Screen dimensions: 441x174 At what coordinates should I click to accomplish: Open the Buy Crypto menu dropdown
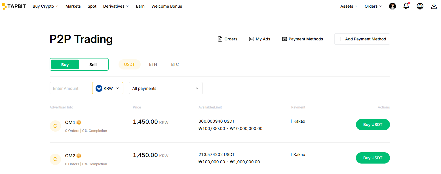click(45, 6)
